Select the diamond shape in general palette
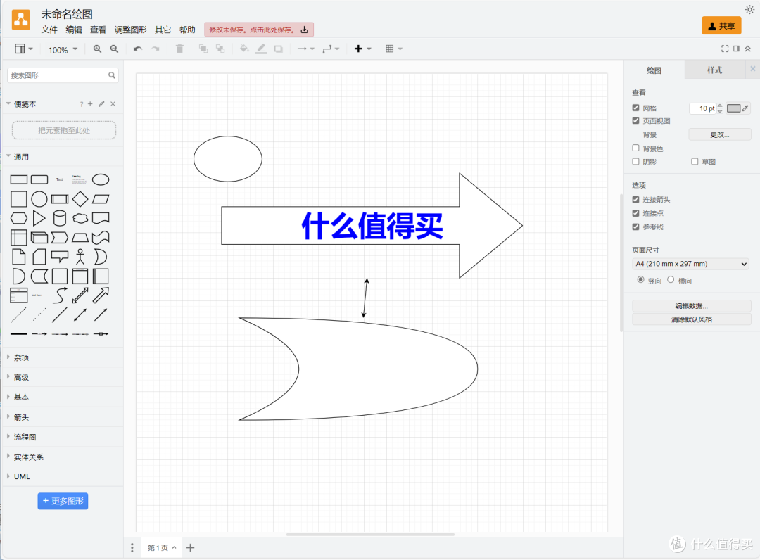This screenshot has width=760, height=560. (80, 199)
